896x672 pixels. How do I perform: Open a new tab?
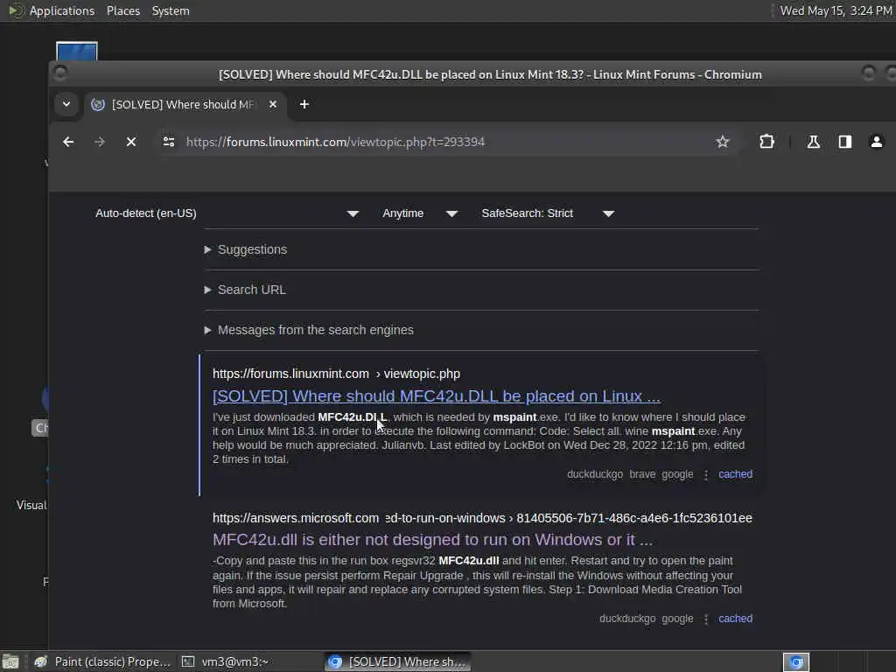coord(304,104)
